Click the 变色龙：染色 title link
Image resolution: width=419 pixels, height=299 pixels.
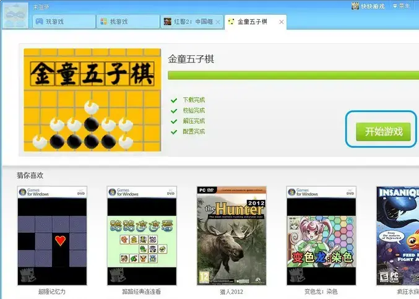(321, 292)
